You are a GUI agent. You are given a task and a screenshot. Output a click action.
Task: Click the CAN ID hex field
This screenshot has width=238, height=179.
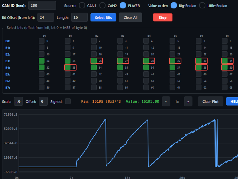point(42,5)
